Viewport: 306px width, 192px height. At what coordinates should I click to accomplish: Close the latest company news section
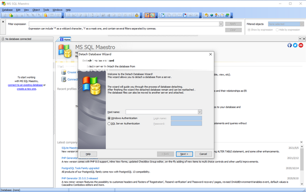click(x=301, y=142)
